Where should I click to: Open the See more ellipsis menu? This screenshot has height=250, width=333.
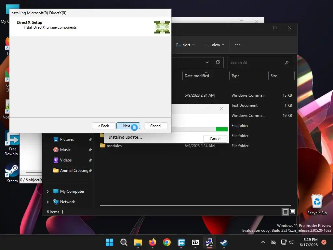238,45
